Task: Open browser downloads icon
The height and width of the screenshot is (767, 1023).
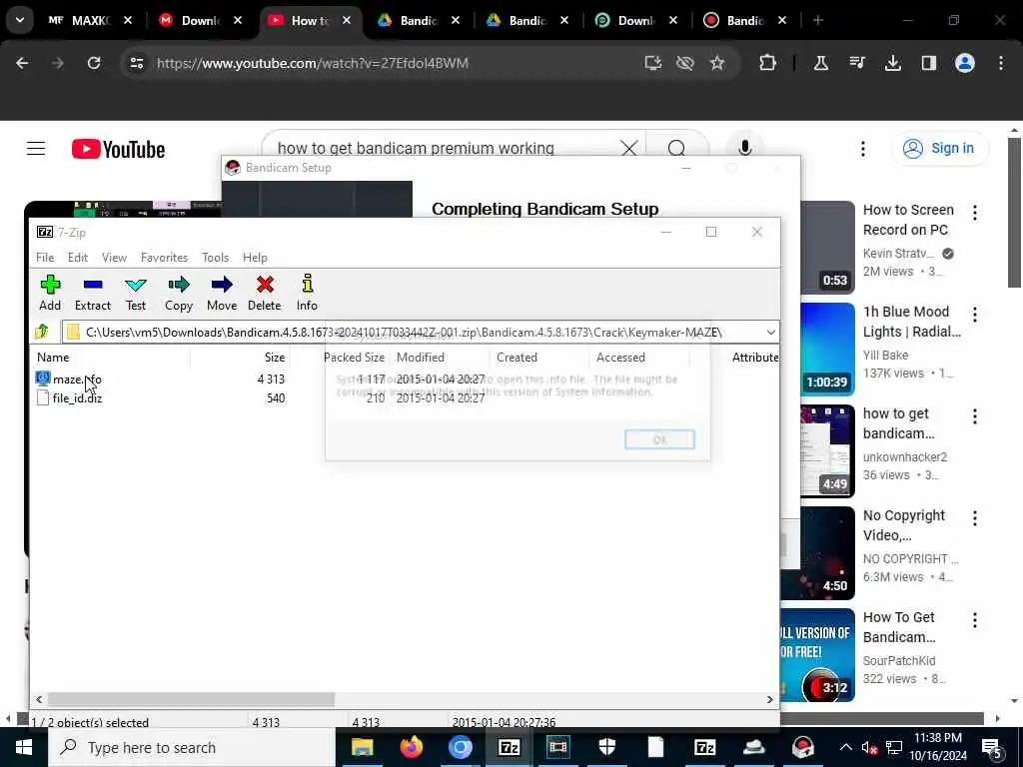Action: pyautogui.click(x=892, y=63)
